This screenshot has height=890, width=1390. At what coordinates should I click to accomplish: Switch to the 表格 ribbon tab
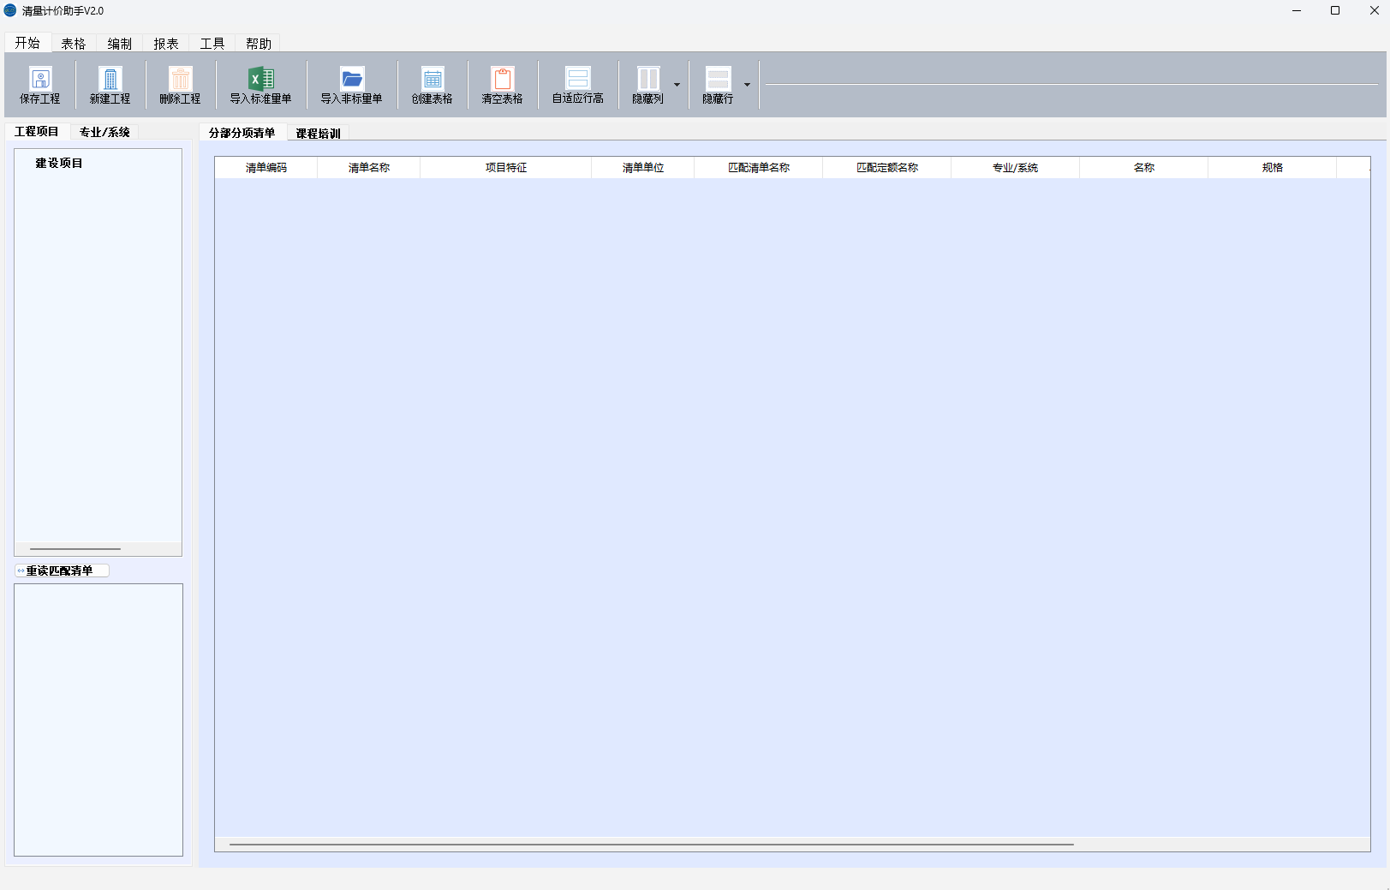[x=74, y=44]
